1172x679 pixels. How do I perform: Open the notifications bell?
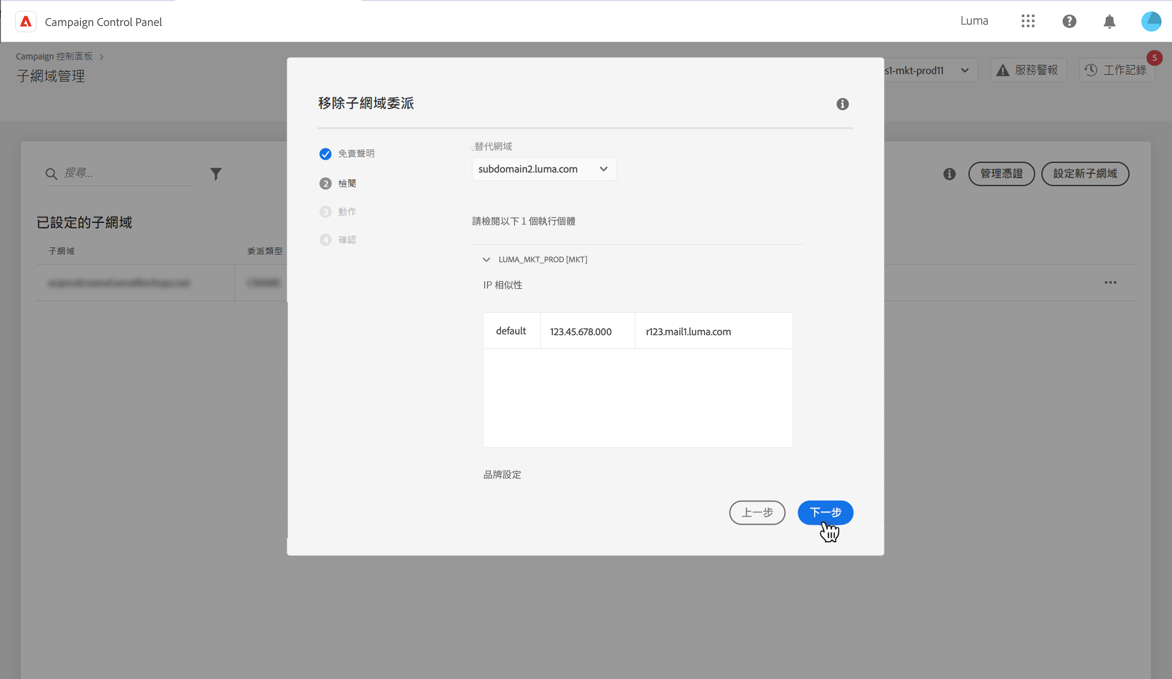click(1109, 21)
